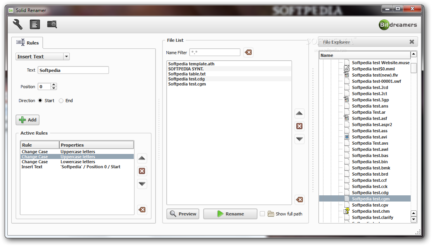432x246 pixels.
Task: Select Softpedia test.bmk in explorer
Action: click(371, 168)
